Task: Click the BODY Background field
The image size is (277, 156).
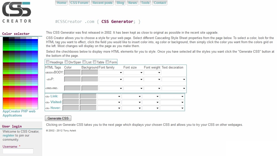Action: point(90,72)
